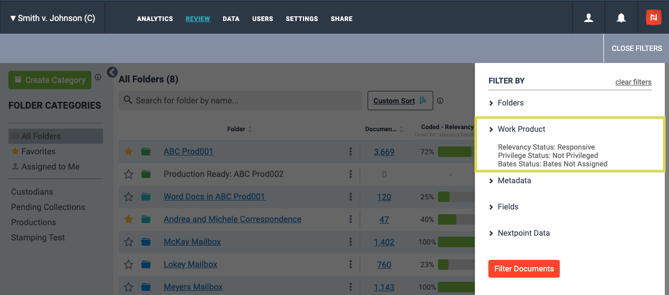669x295 pixels.
Task: Click the red Nextpoint logo icon
Action: pyautogui.click(x=653, y=18)
